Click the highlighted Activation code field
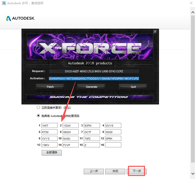Image resolution: width=195 pixels, height=179 pixels. coord(94,79)
